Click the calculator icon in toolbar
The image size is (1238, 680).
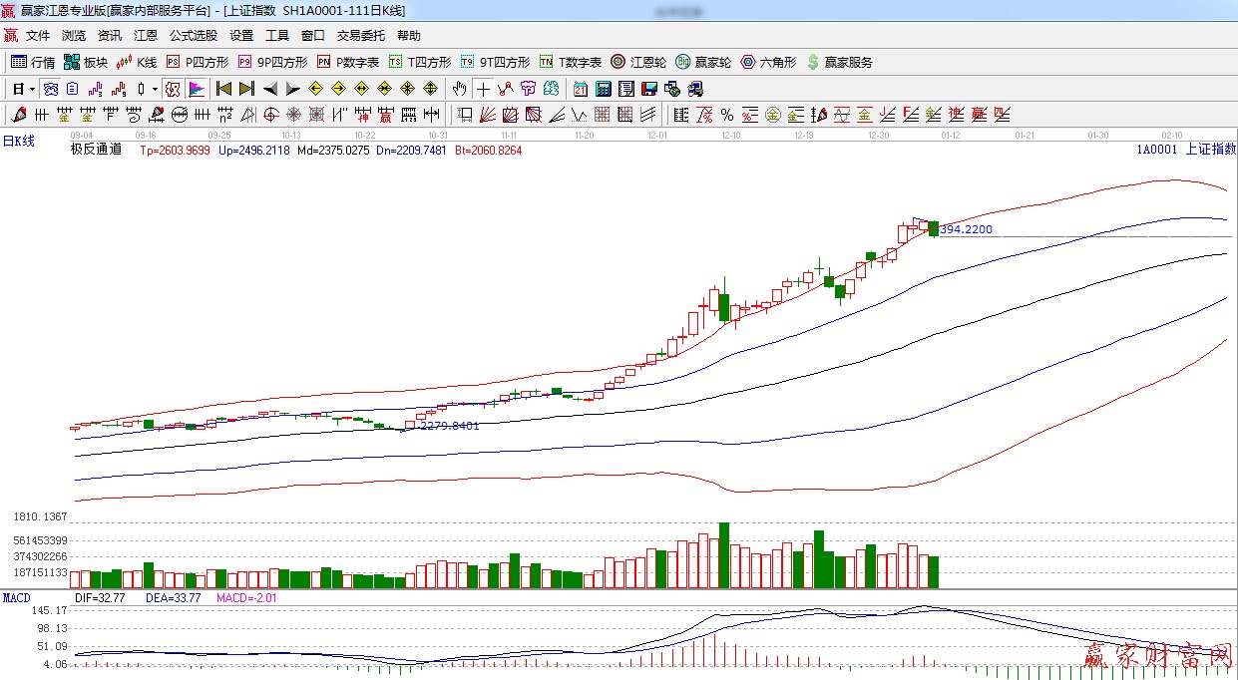pyautogui.click(x=603, y=89)
